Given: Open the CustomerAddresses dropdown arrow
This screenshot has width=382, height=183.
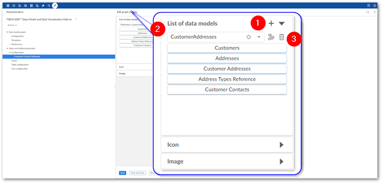Looking at the screenshot, I should pos(259,37).
